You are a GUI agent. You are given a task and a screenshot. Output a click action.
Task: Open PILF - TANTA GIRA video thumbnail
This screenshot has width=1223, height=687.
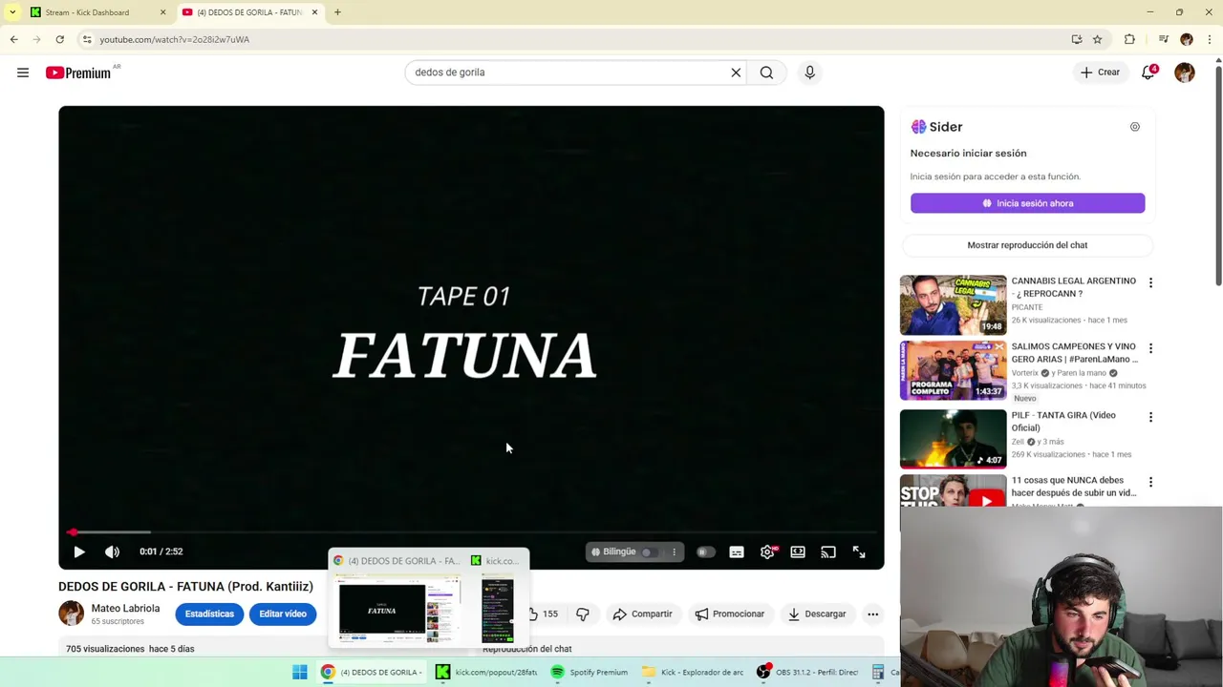coord(953,439)
